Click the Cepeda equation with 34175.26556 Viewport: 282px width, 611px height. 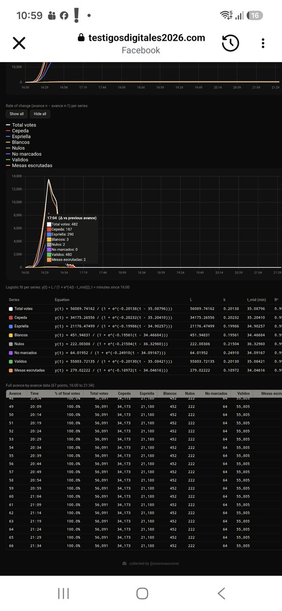click(x=113, y=317)
